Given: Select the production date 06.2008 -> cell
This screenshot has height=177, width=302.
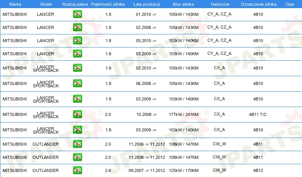Looking at the screenshot, I should tap(146, 83).
